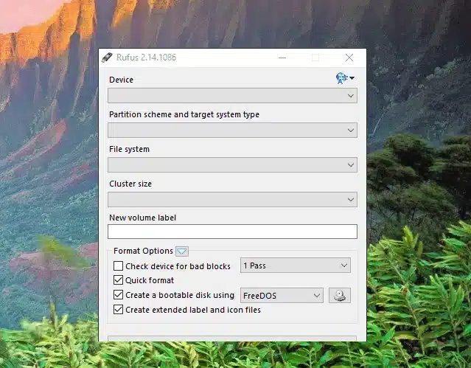Click the Rufus USB drive title icon
This screenshot has width=471, height=368.
point(107,57)
